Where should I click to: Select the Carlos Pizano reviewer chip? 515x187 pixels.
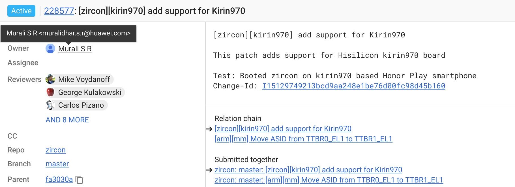point(81,105)
